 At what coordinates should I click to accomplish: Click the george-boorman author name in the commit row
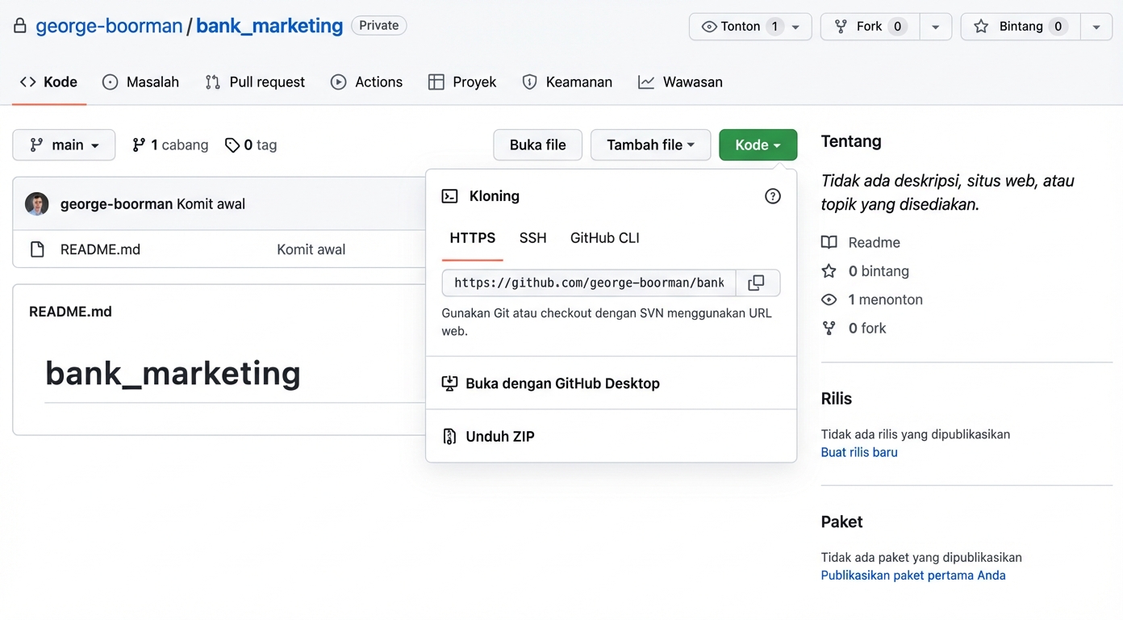click(x=116, y=204)
